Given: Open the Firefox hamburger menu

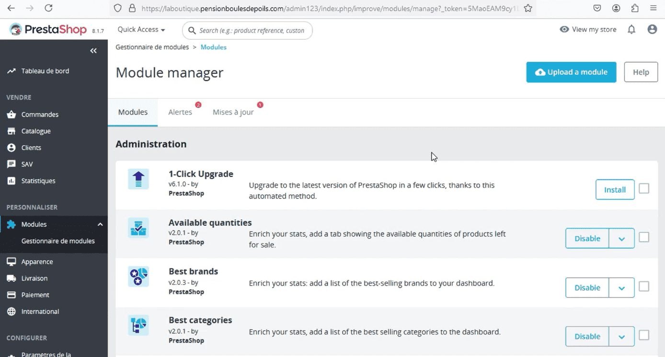Looking at the screenshot, I should point(654,8).
